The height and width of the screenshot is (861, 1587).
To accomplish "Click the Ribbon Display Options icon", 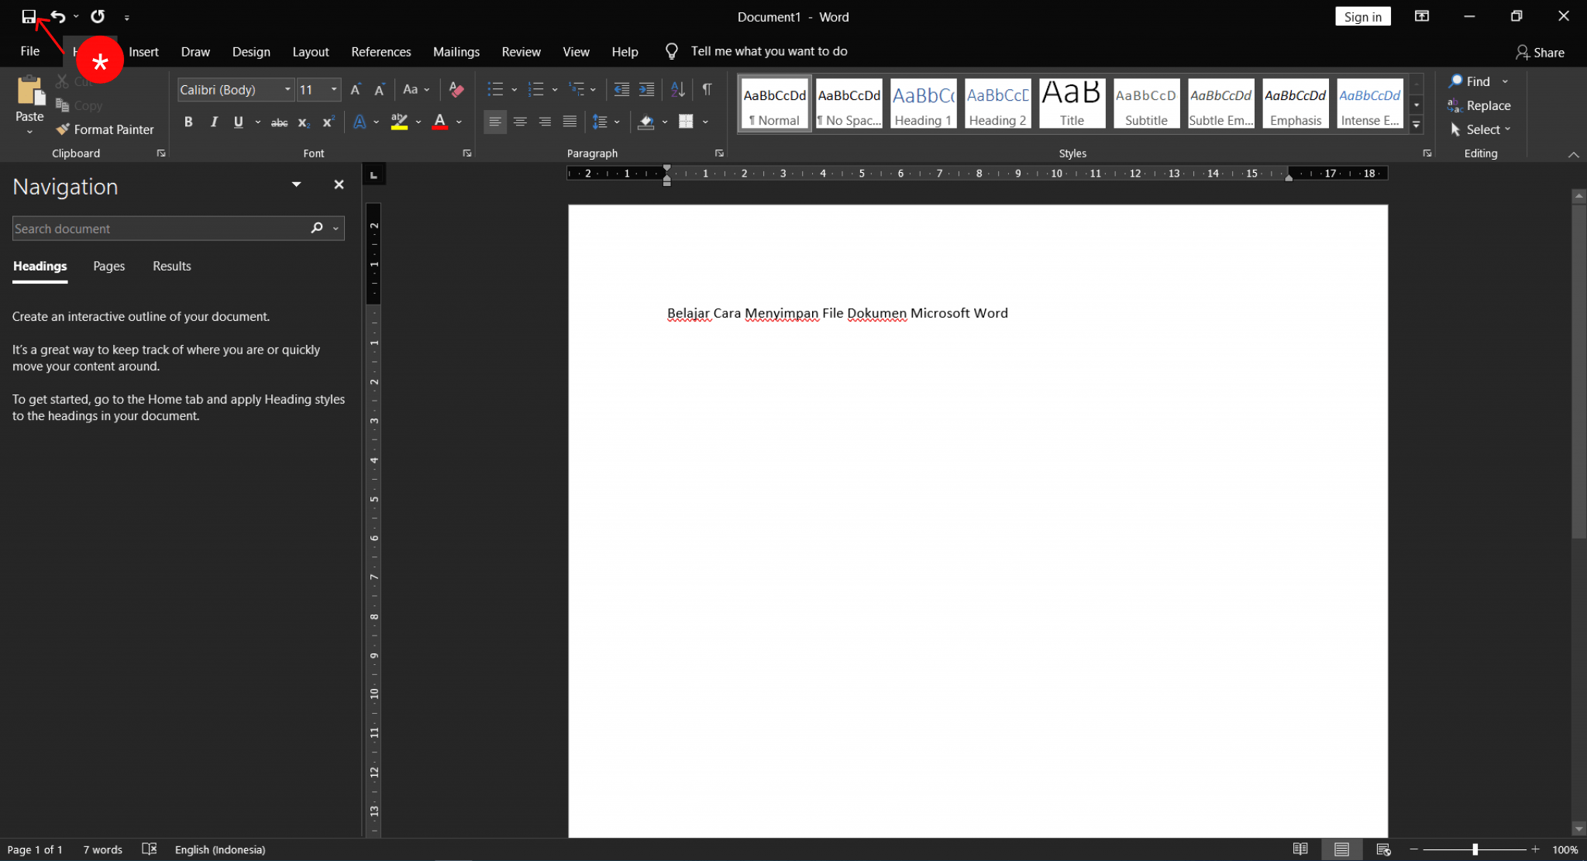I will pyautogui.click(x=1421, y=16).
